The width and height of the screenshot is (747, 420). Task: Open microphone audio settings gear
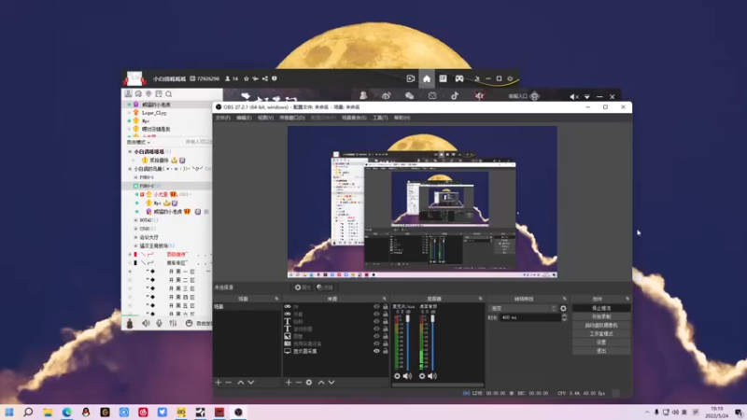click(x=397, y=376)
